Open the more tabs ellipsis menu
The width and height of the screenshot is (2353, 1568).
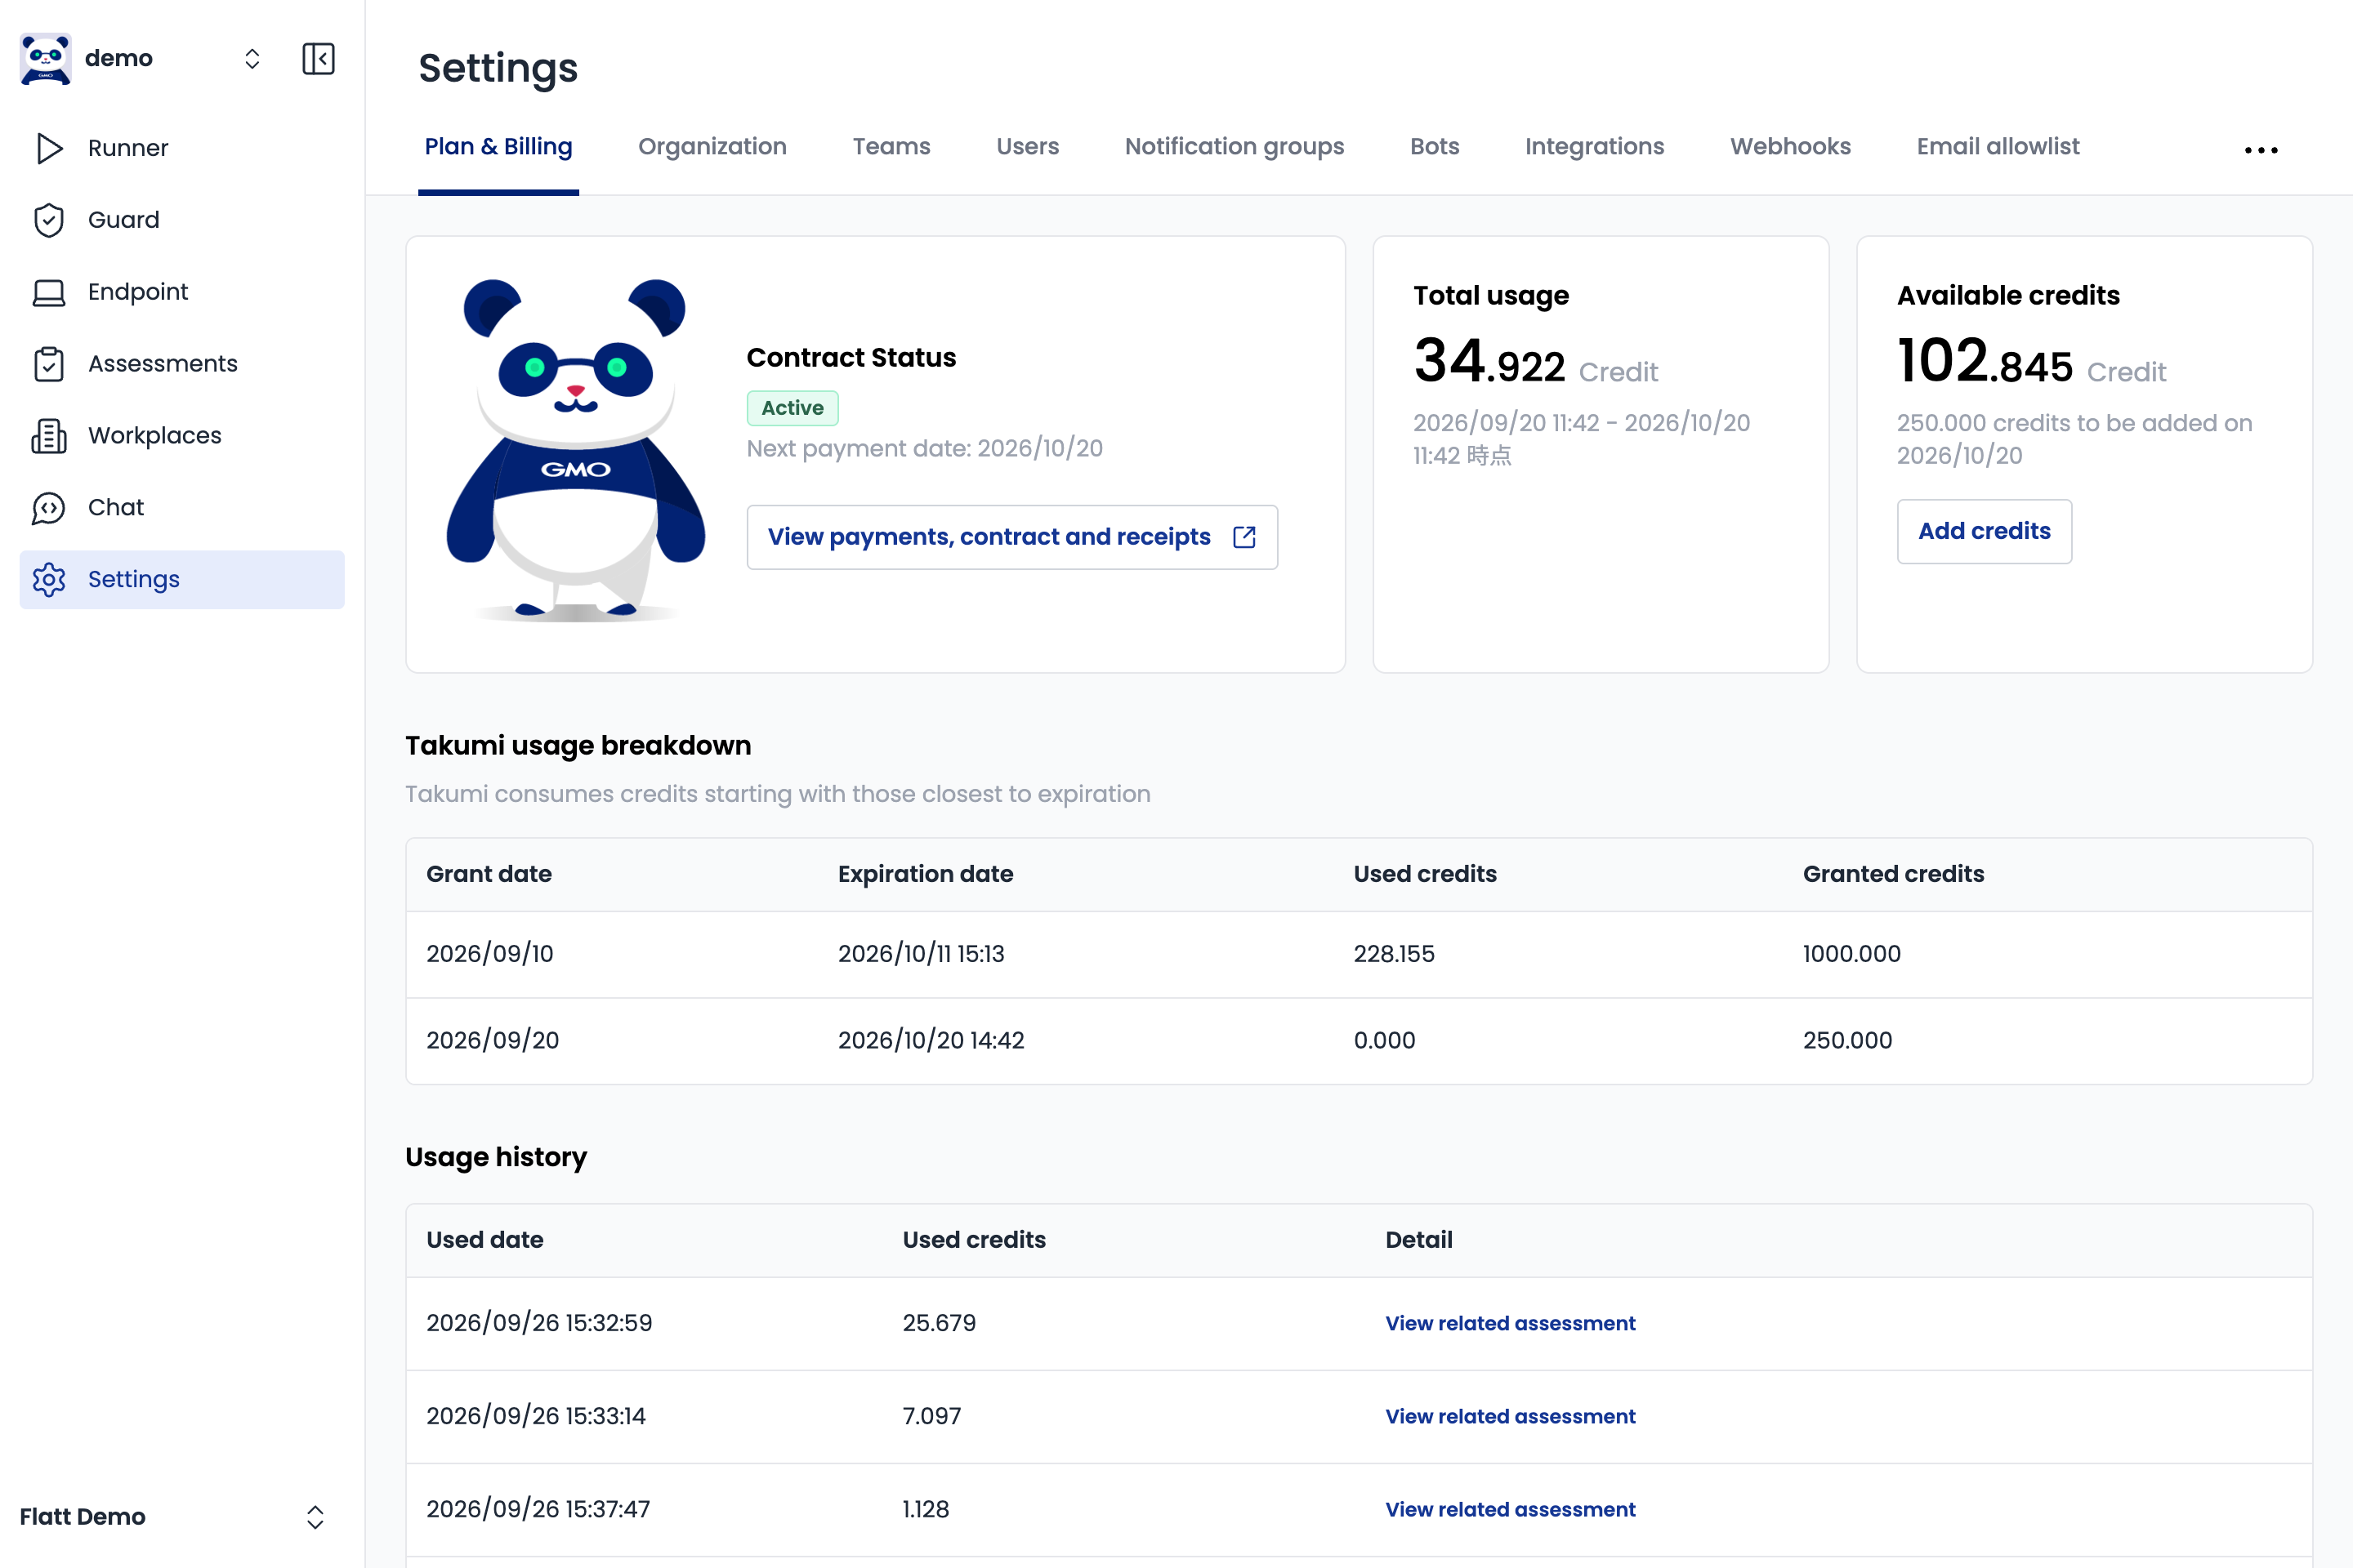(2261, 150)
